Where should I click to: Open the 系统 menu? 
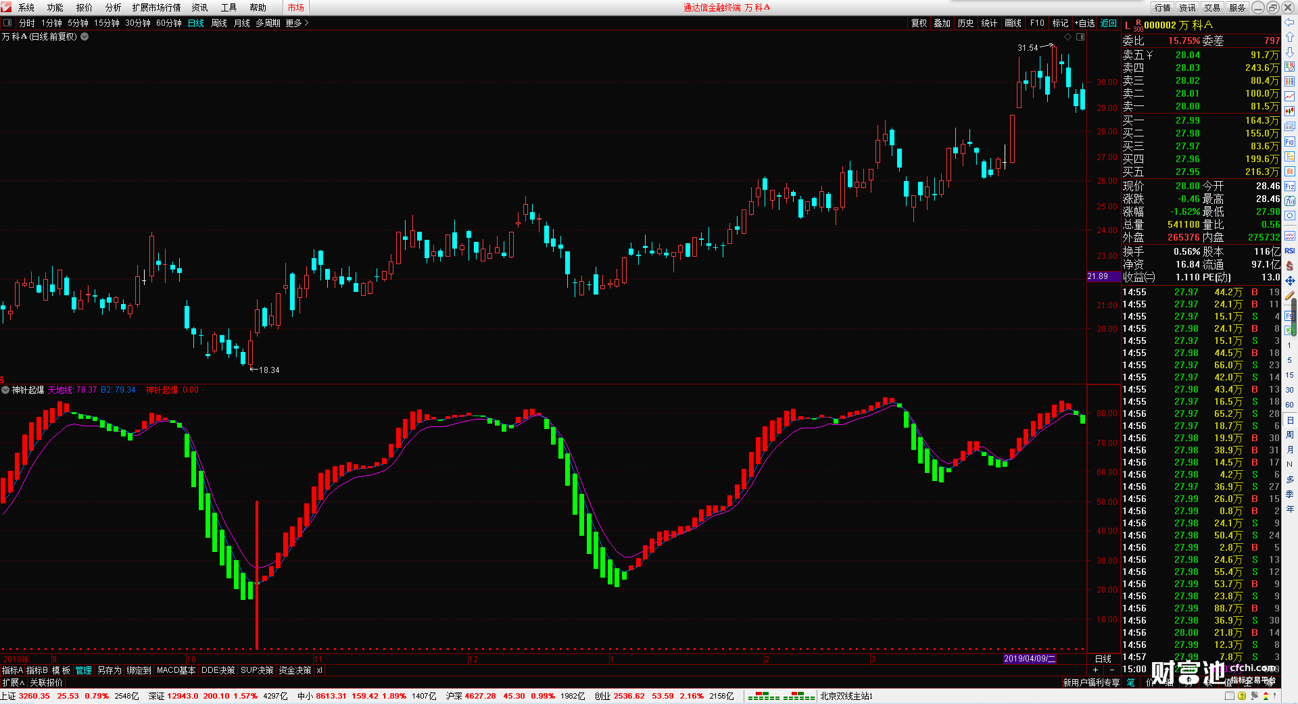tap(26, 7)
